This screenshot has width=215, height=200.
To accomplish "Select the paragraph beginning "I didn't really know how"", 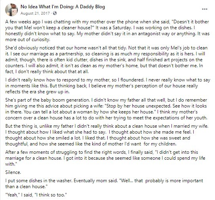I will [108, 86].
